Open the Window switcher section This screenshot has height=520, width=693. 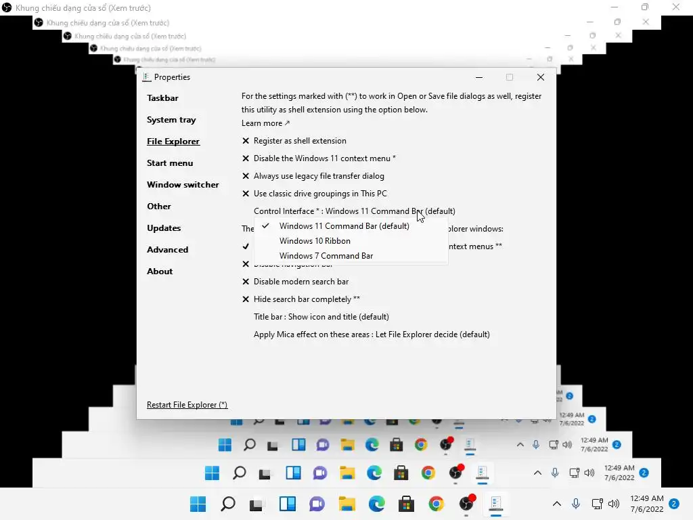click(183, 185)
